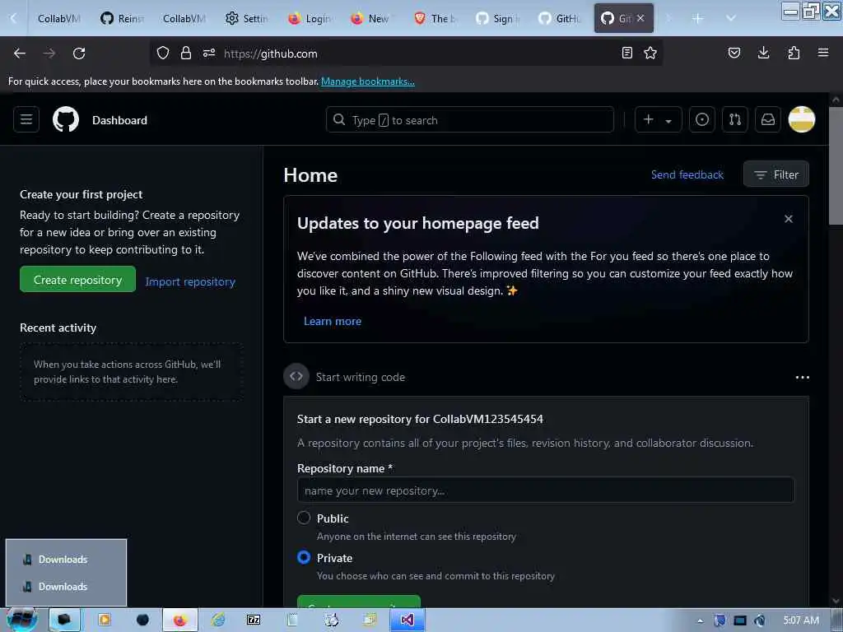The width and height of the screenshot is (843, 632).
Task: Dismiss the Updates to your homepage feed banner
Action: tap(788, 219)
